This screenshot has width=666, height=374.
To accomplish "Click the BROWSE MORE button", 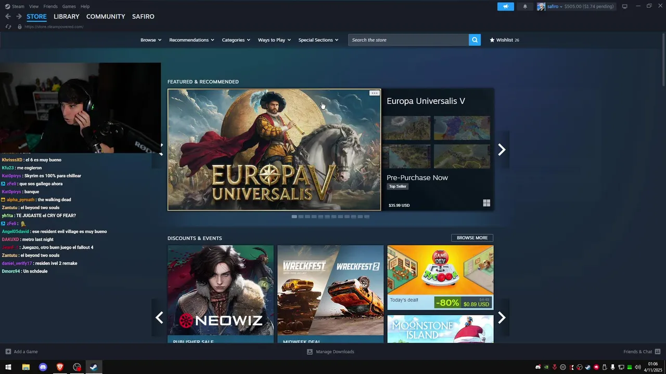I will pos(472,238).
